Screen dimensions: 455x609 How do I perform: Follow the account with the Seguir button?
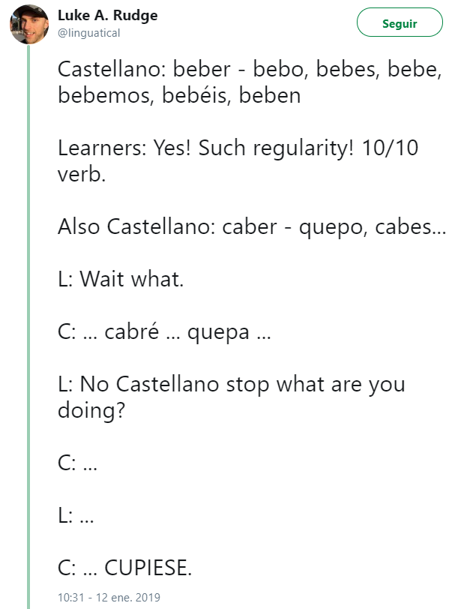pyautogui.click(x=400, y=22)
